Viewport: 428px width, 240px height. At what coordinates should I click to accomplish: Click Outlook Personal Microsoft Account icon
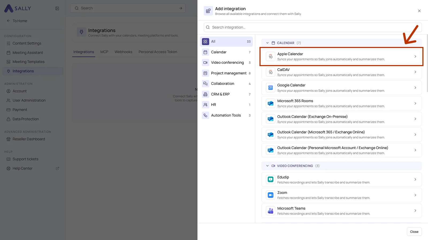point(270,150)
